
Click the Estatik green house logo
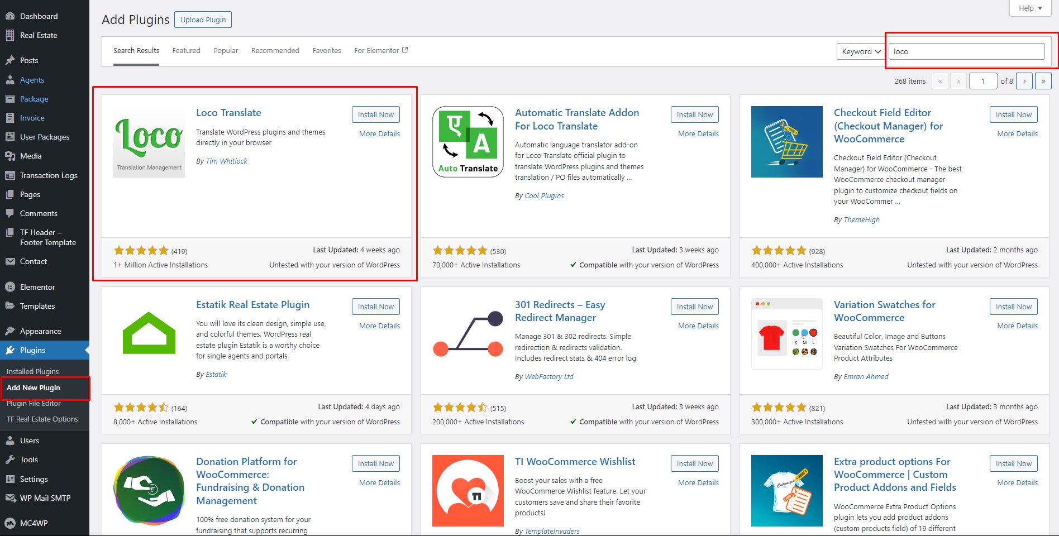[149, 334]
